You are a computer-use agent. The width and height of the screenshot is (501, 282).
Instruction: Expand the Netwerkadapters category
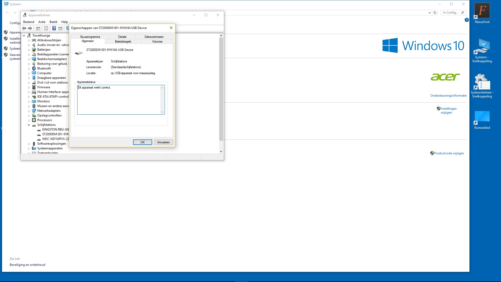pos(29,111)
